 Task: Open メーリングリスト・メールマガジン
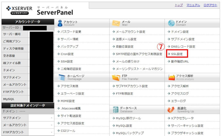(139, 69)
